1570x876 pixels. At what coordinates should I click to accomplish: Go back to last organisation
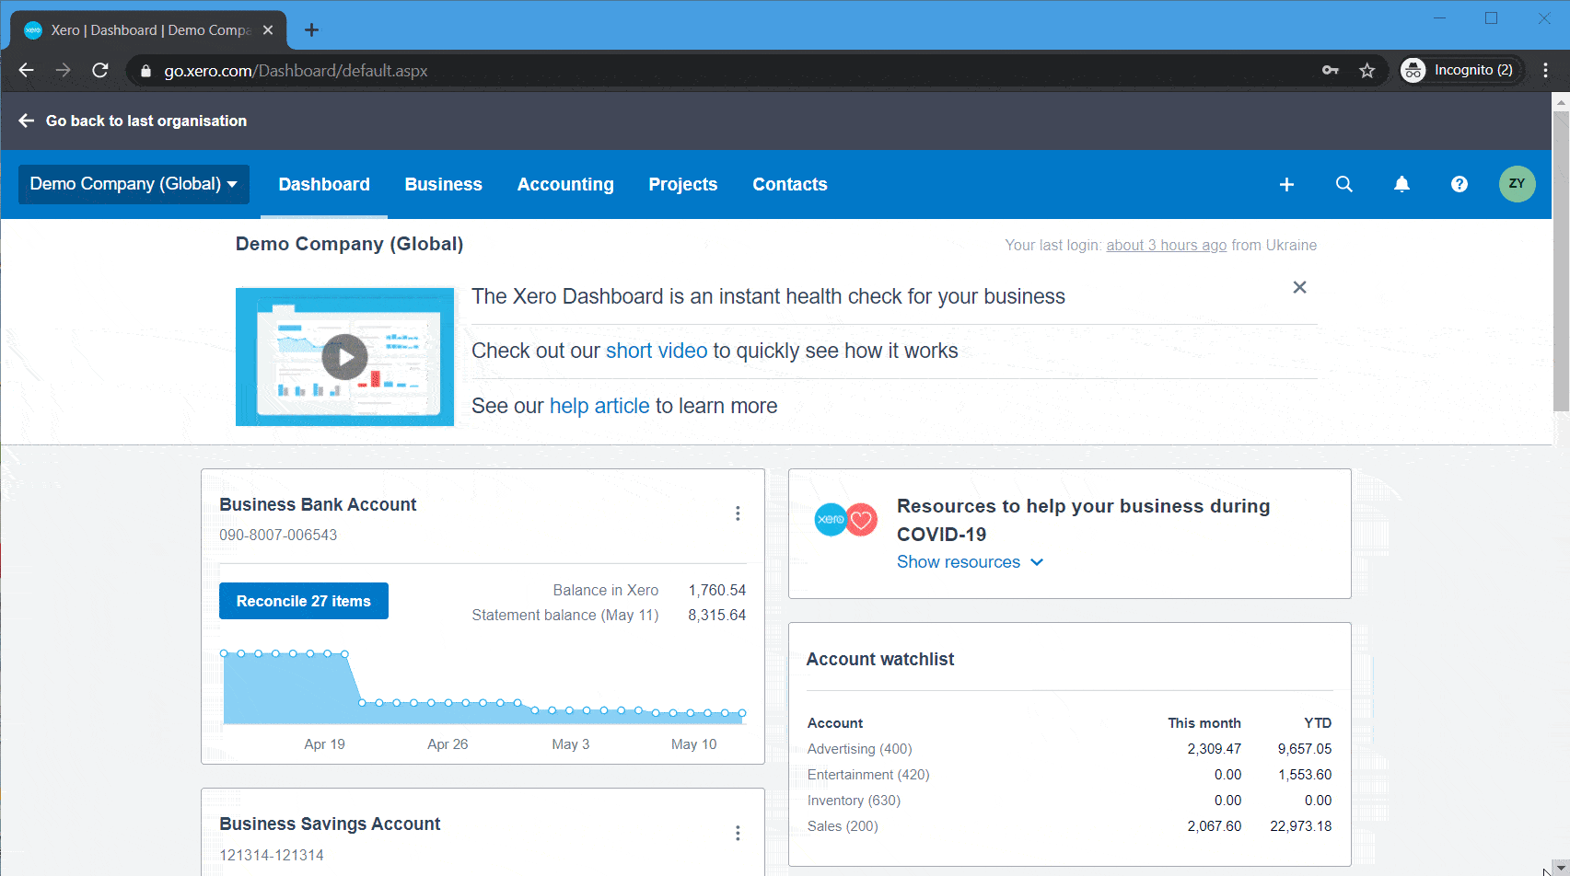pos(132,121)
